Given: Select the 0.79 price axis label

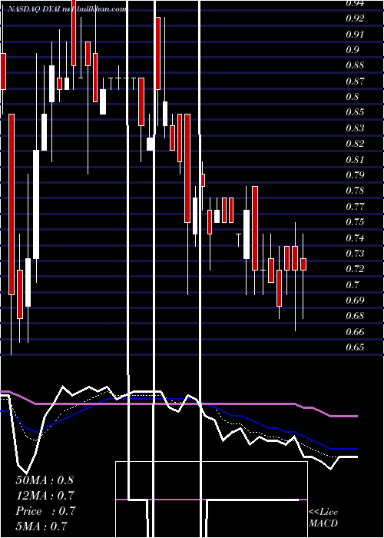Looking at the screenshot, I should coord(355,175).
